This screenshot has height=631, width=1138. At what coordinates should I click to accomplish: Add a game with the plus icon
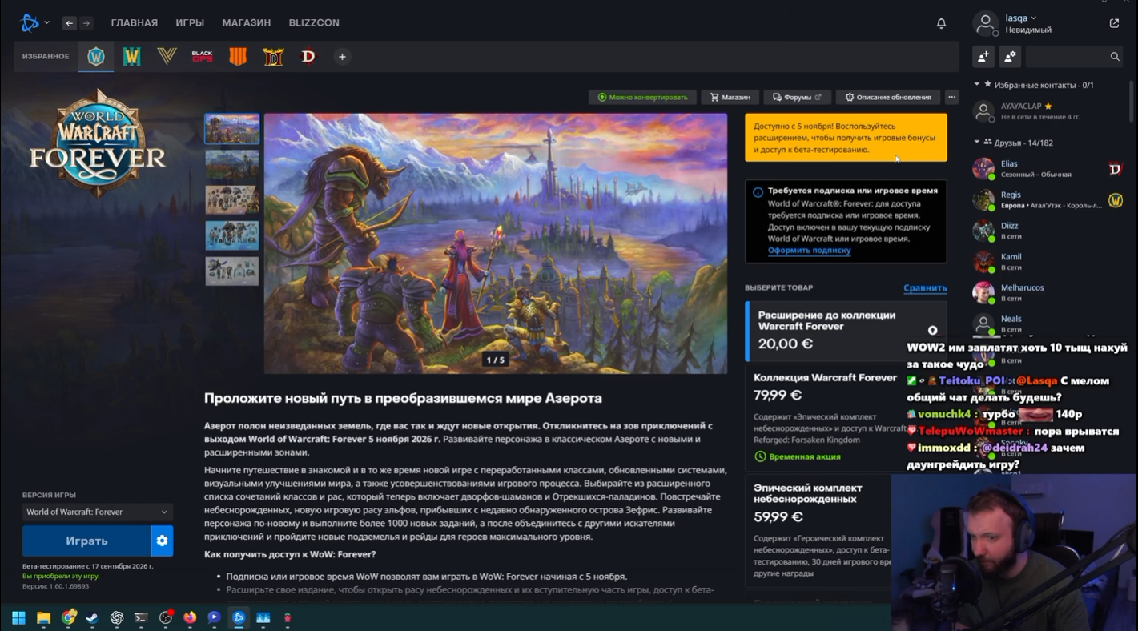342,57
